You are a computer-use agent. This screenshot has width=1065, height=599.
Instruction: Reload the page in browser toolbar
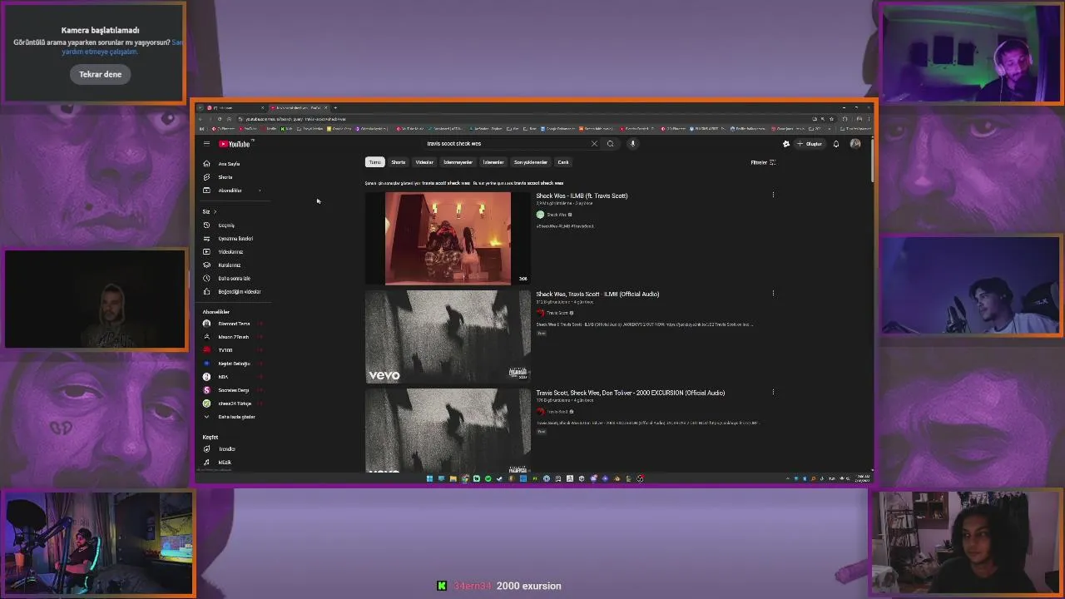tap(220, 119)
